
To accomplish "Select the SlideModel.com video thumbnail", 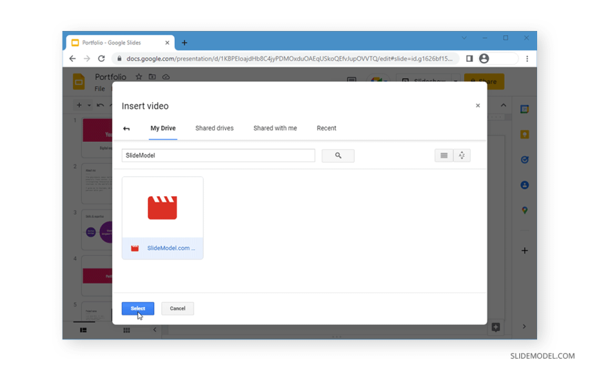I will pyautogui.click(x=162, y=207).
